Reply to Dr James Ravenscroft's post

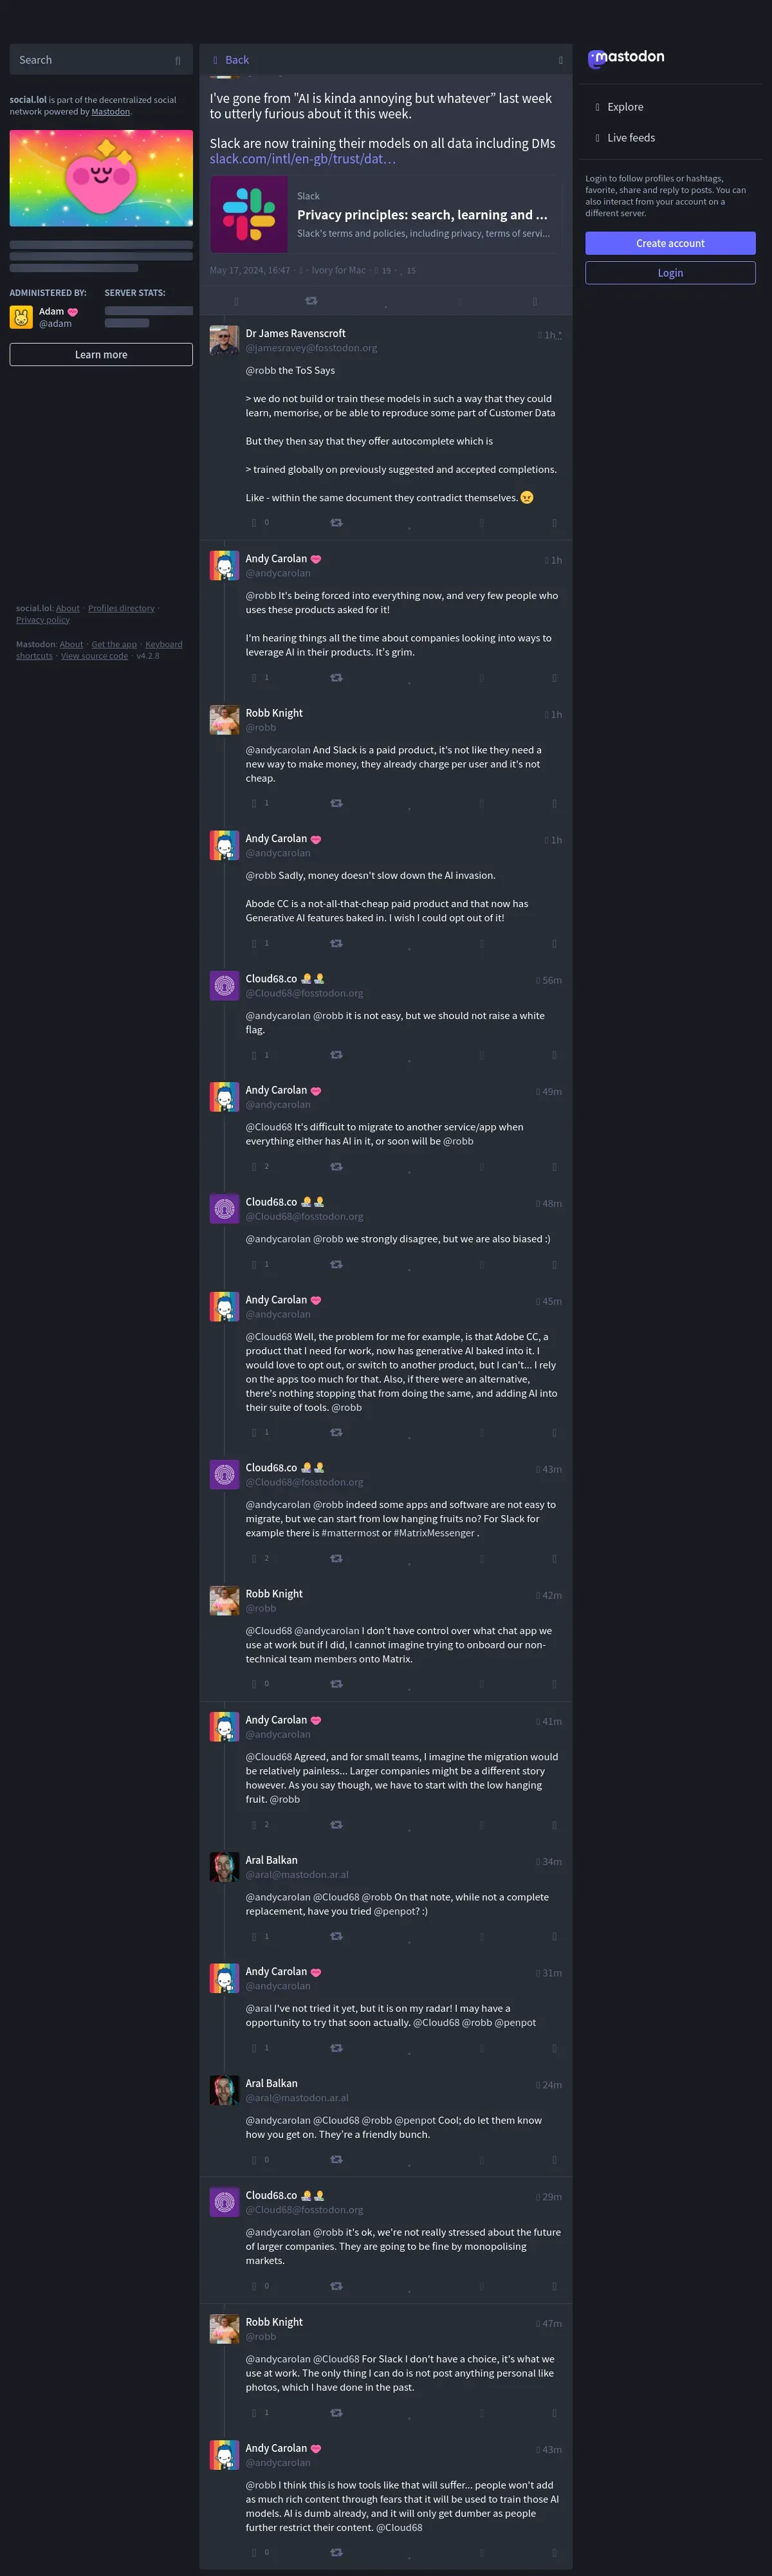pos(254,522)
